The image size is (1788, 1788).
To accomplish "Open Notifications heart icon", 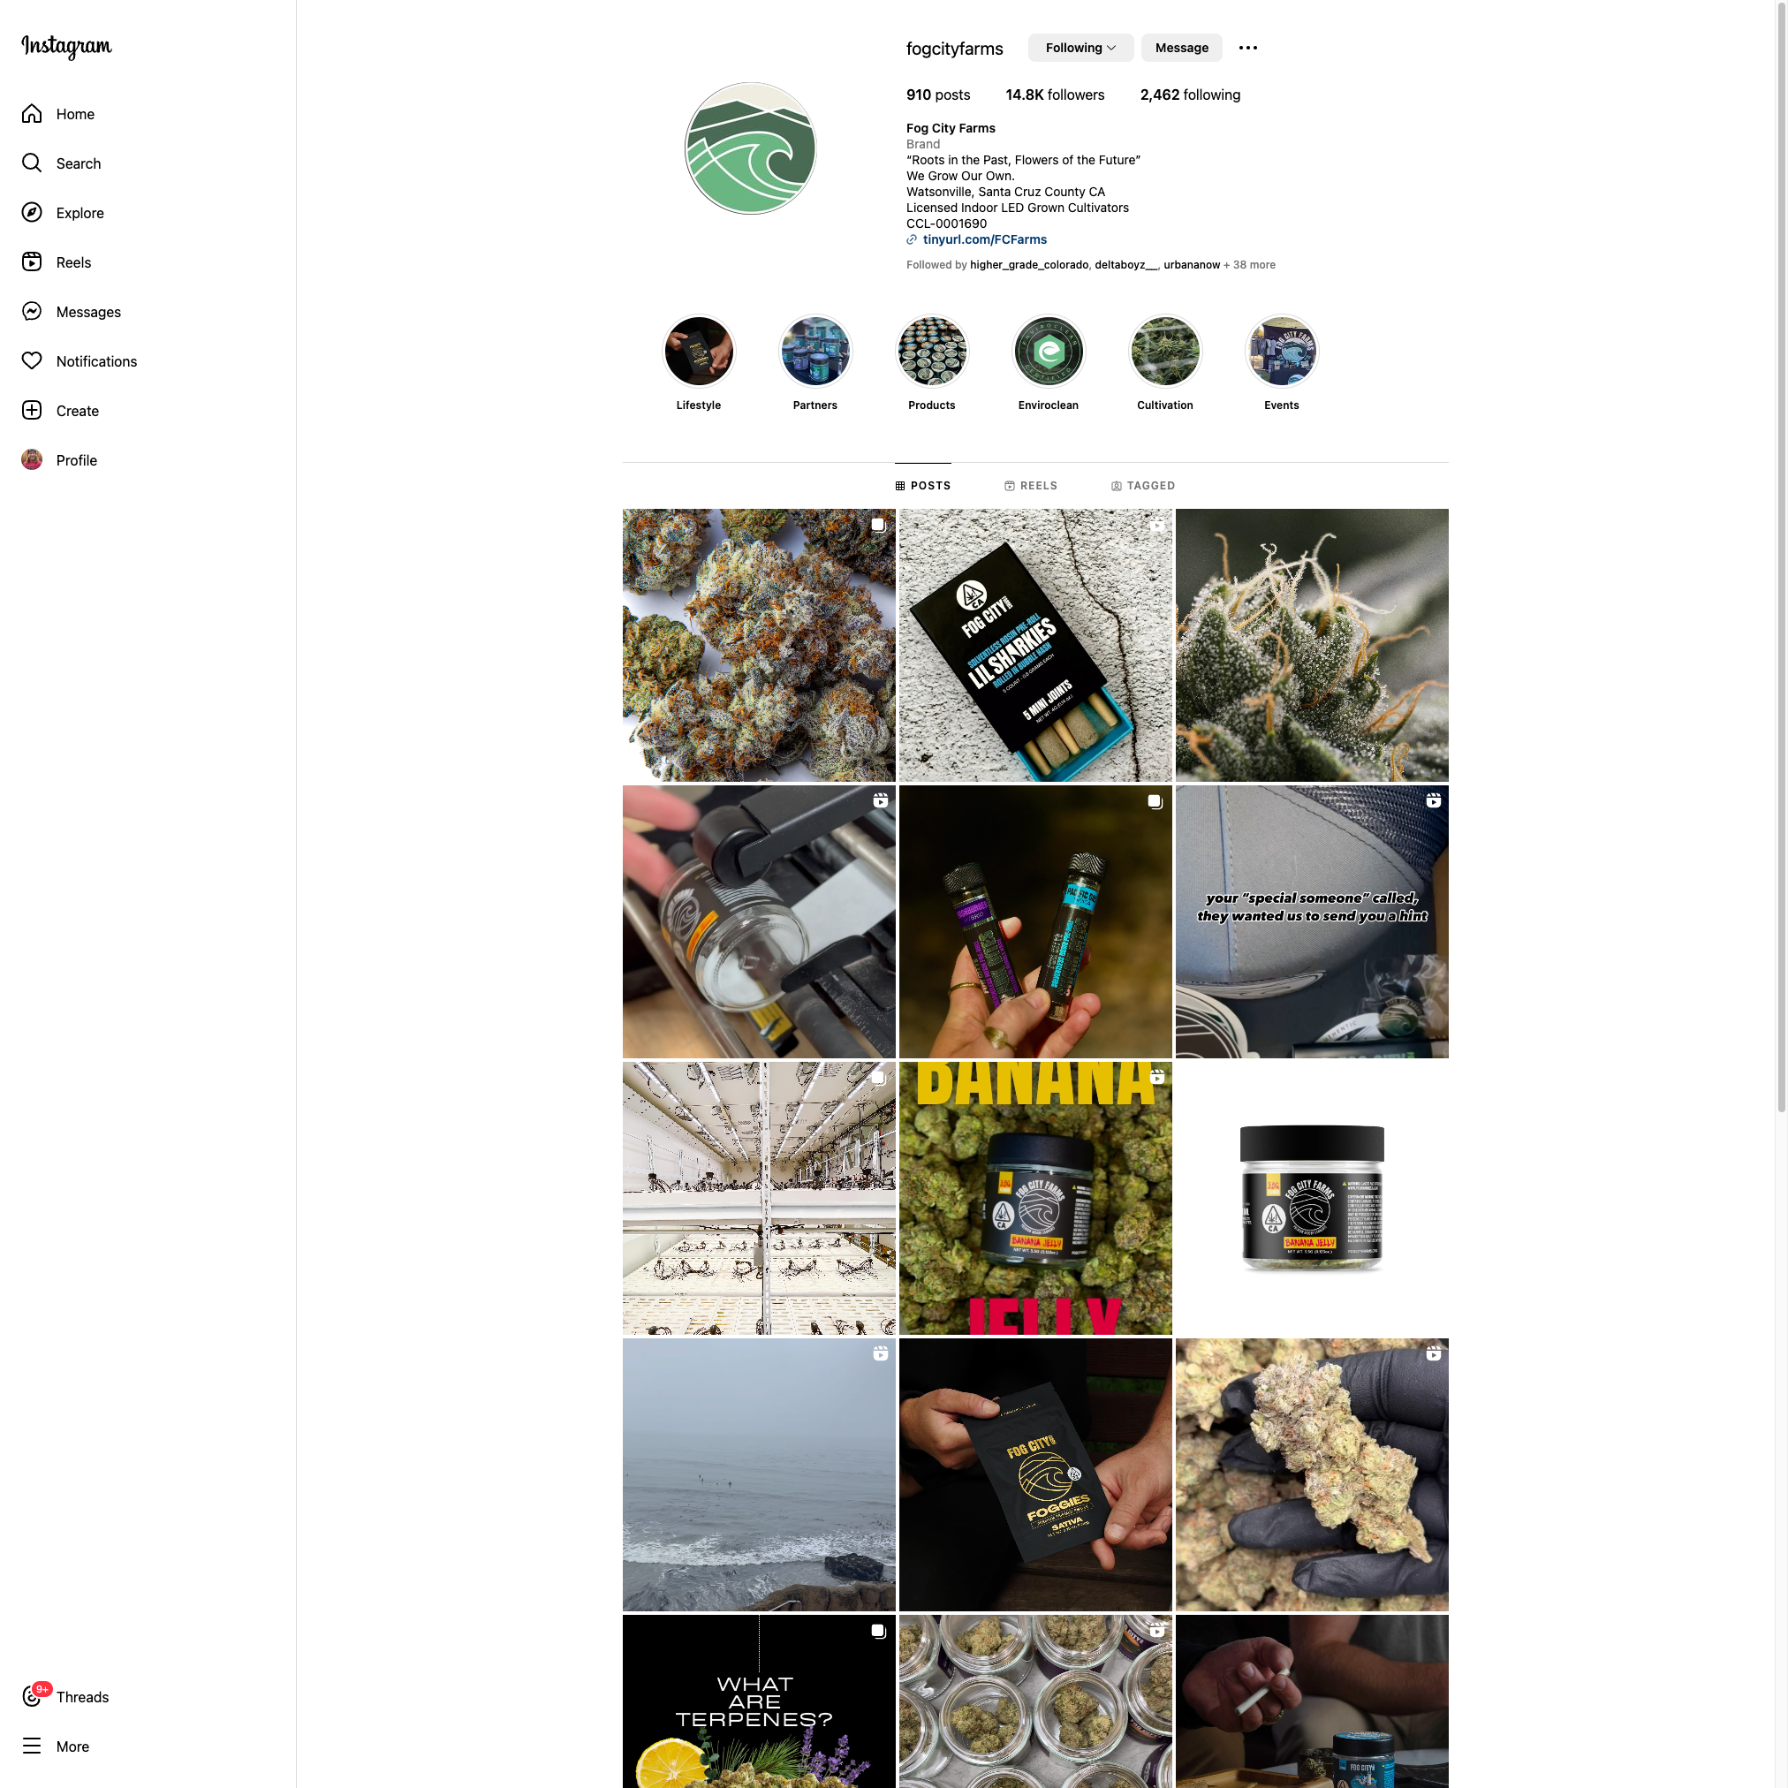I will pos(32,361).
